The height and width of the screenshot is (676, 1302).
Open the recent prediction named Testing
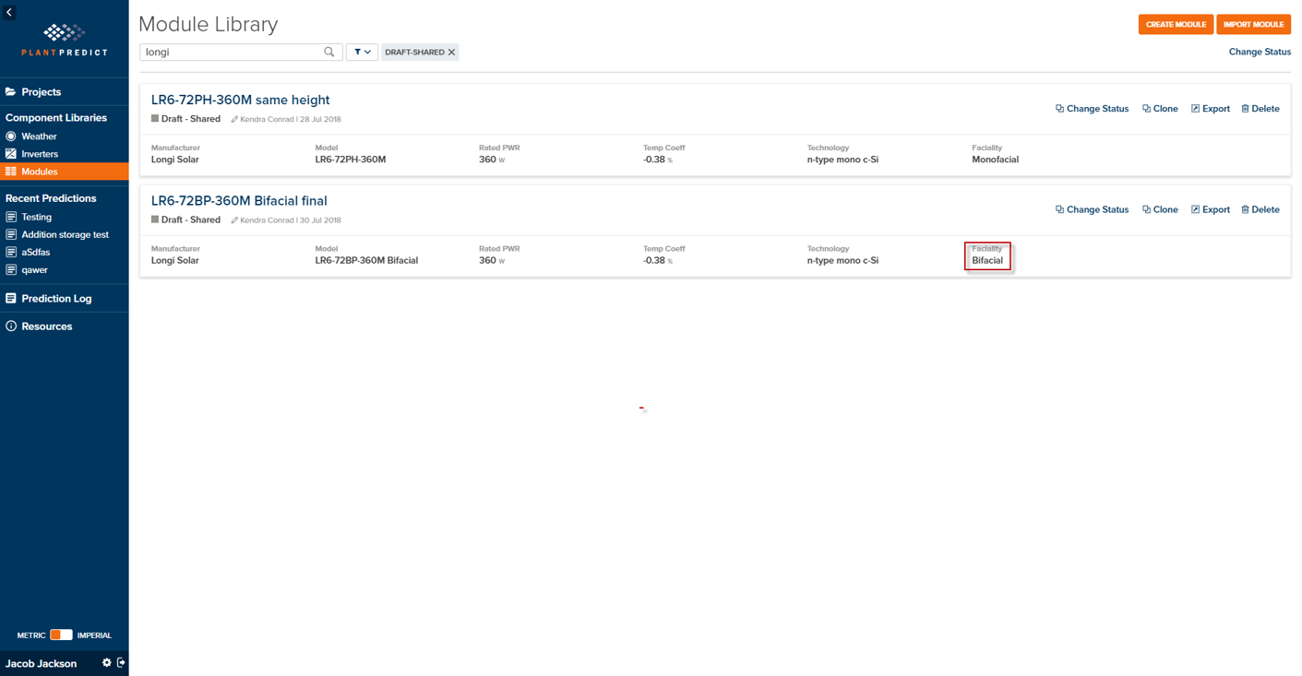point(36,218)
